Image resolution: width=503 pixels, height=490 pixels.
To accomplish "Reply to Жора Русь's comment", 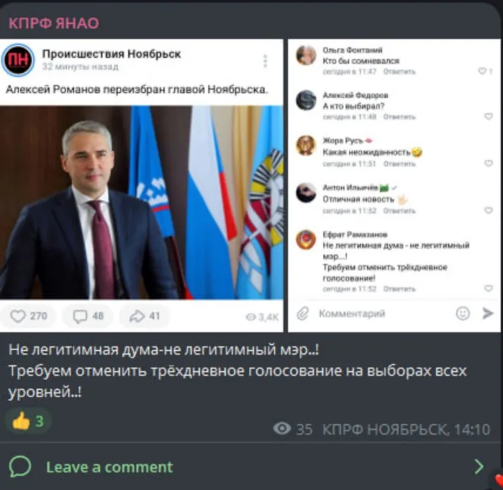I will [399, 164].
